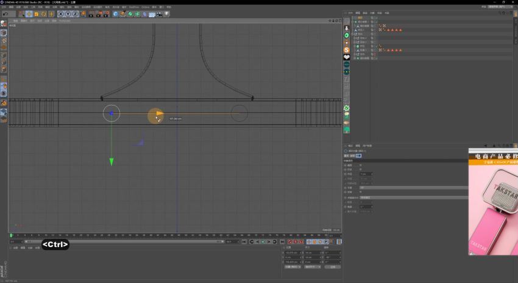Select the Move tool in the top toolbar
This screenshot has width=518, height=283.
point(29,14)
